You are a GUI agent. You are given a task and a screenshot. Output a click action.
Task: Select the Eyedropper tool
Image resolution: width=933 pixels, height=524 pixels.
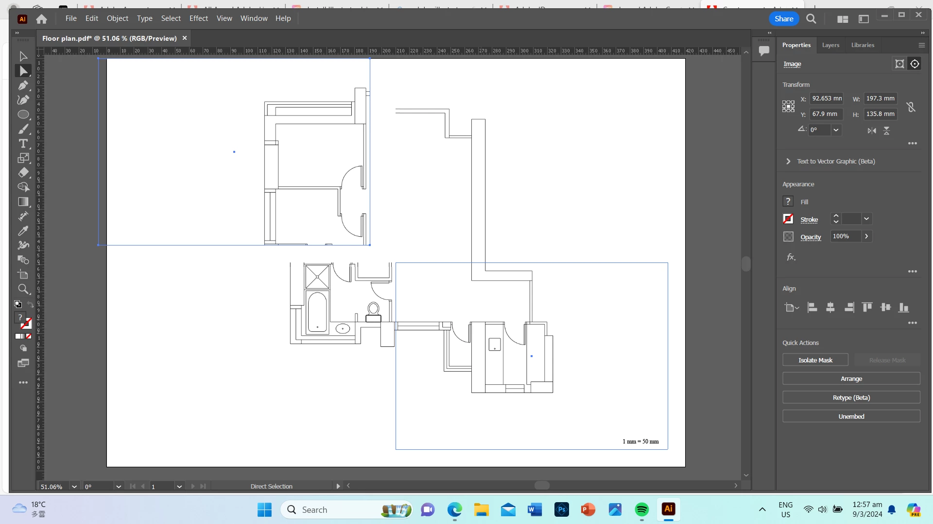pos(23,231)
